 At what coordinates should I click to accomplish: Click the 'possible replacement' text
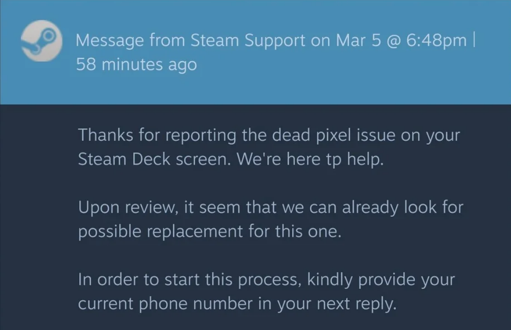(x=161, y=232)
